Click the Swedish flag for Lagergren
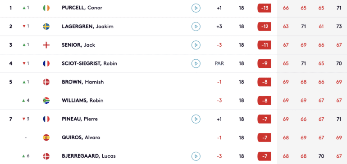The image size is (347, 164). [46, 27]
